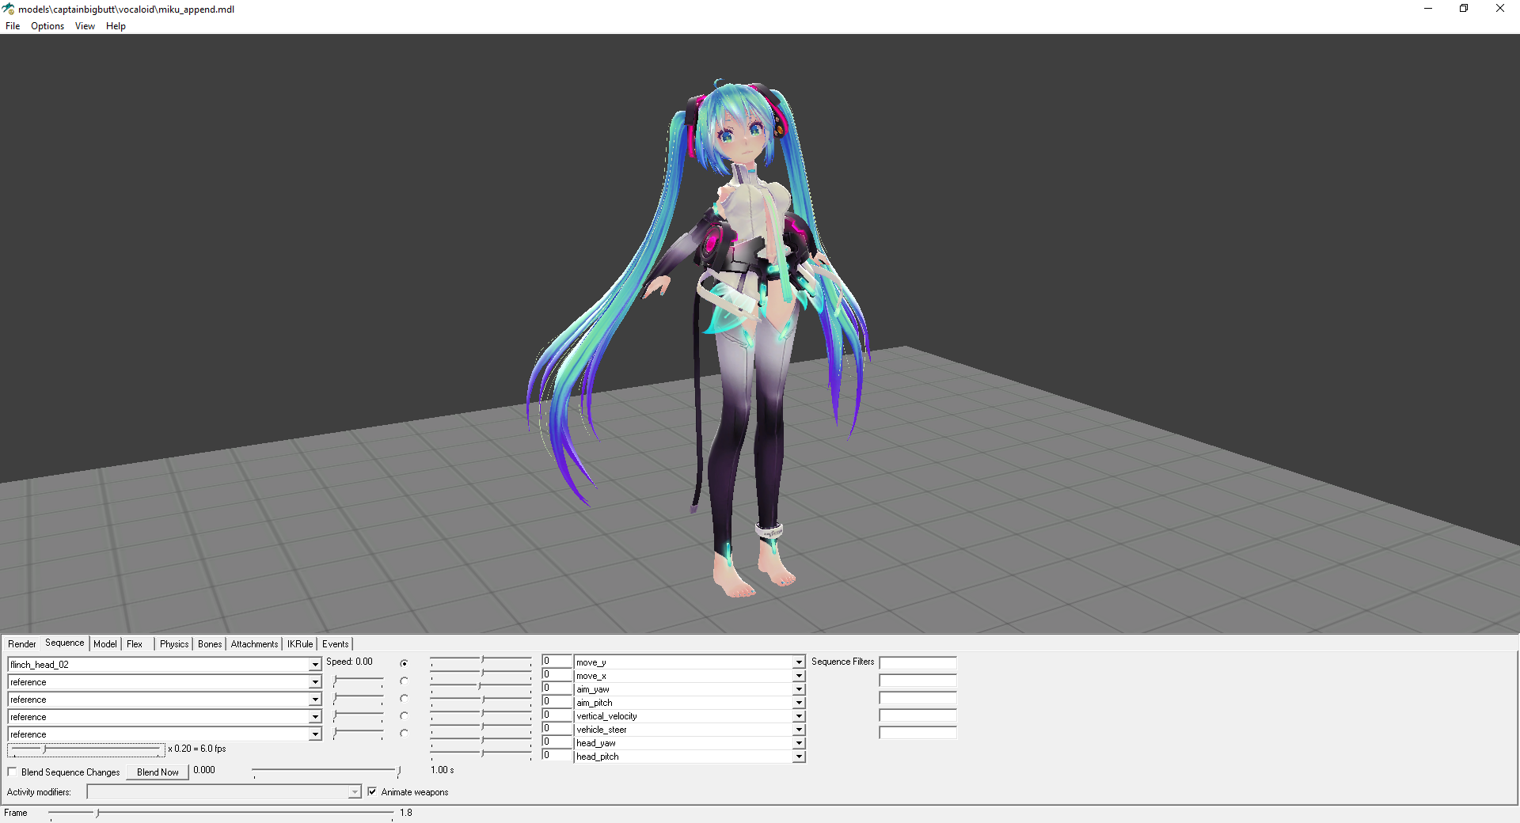Click the Blend Now button
1520x823 pixels.
[x=158, y=772]
